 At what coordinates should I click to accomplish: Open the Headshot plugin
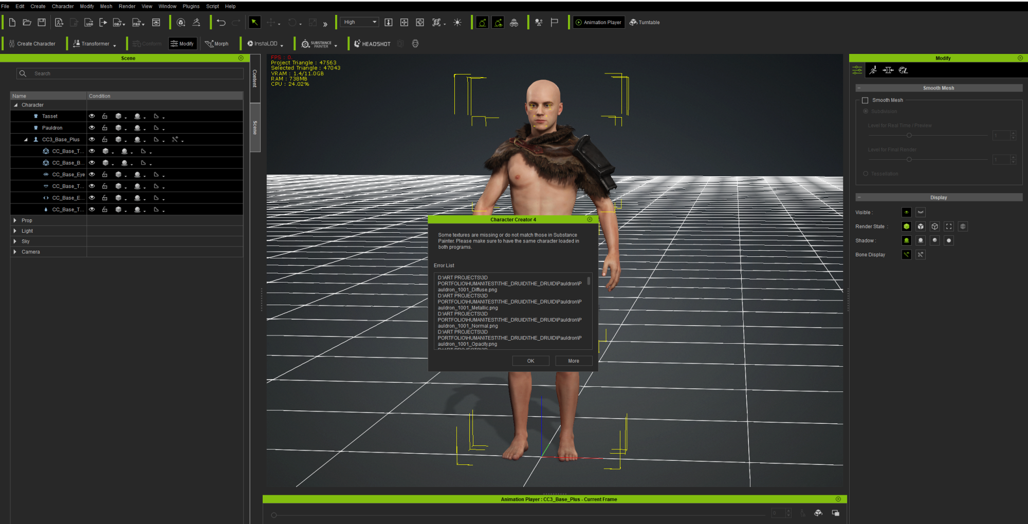(x=372, y=44)
